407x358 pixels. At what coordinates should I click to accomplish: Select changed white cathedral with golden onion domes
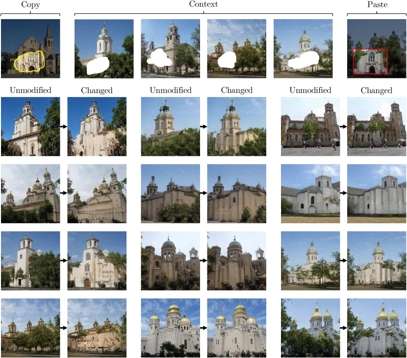point(237,328)
